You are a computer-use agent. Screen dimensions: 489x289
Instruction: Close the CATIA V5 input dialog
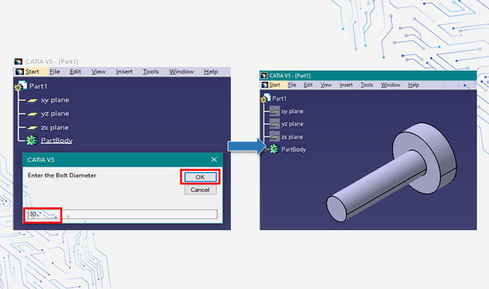pyautogui.click(x=214, y=159)
